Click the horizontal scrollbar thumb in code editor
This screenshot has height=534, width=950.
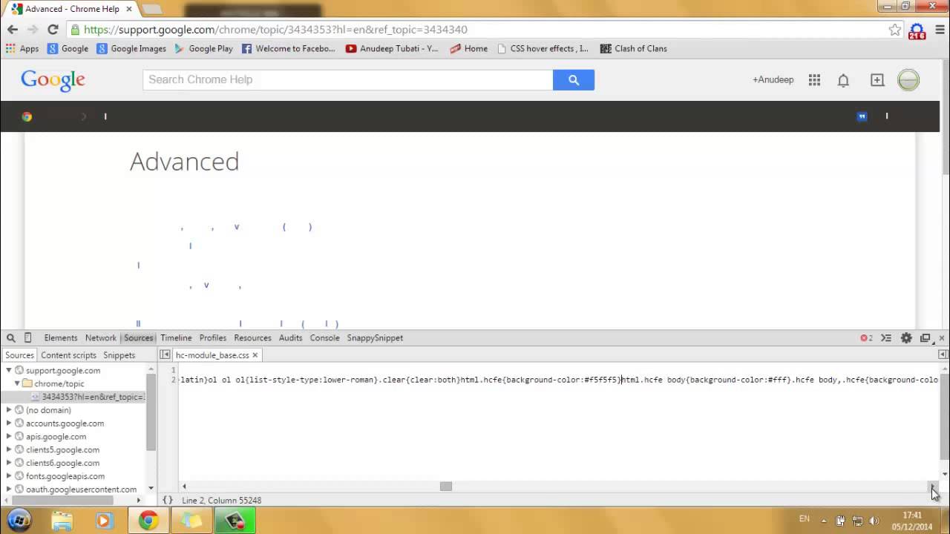click(446, 487)
